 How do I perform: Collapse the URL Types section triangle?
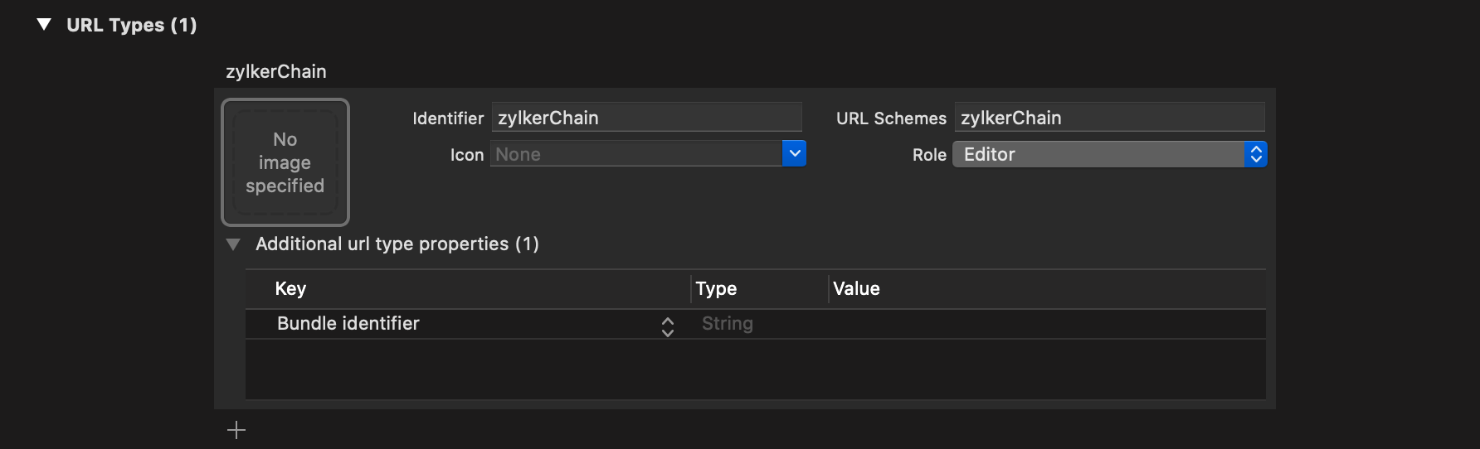45,25
